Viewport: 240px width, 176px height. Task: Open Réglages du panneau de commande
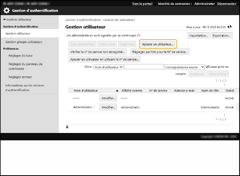pos(25,66)
